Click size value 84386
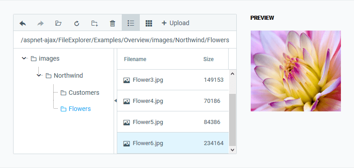354x168 pixels. coord(212,122)
